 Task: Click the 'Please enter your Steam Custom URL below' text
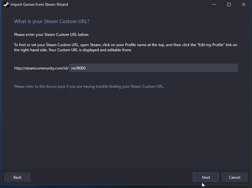pyautogui.click(x=52, y=35)
